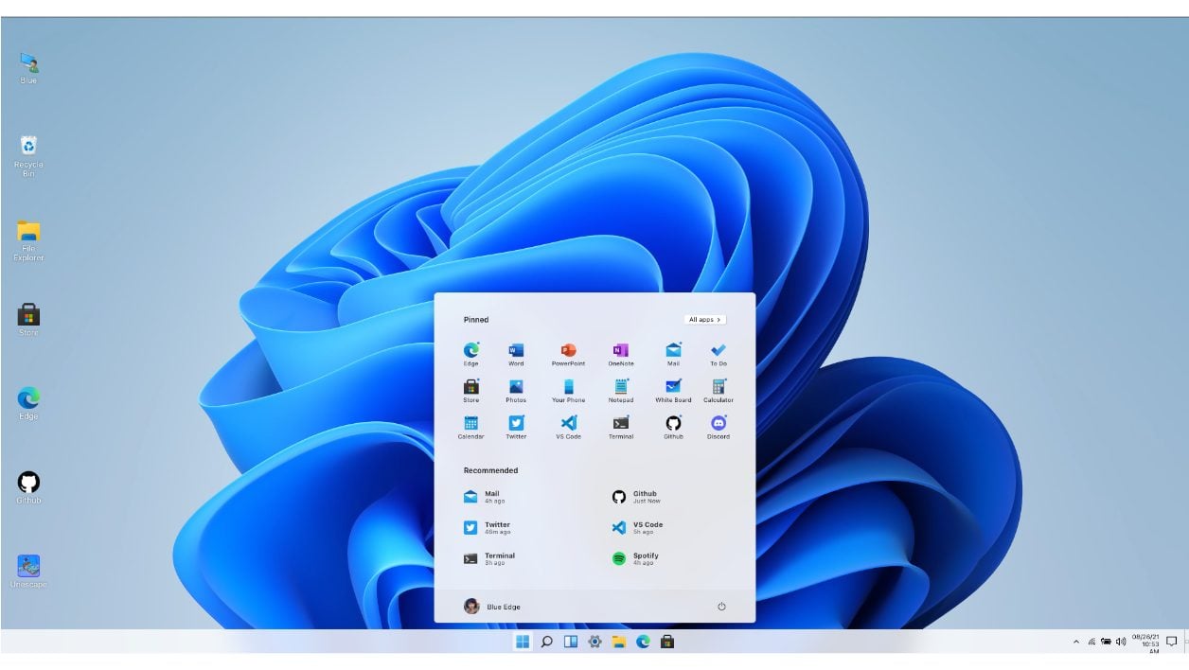The height and width of the screenshot is (670, 1189).
Task: Show hidden system tray icons
Action: pos(1076,642)
